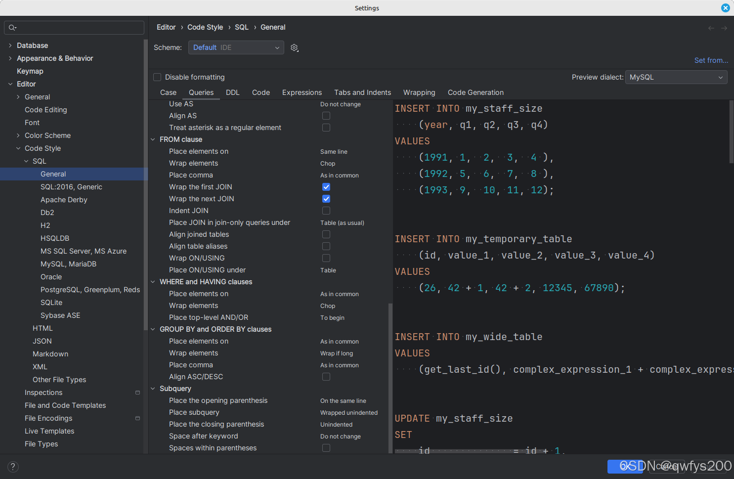Select Oracle dialect in tree
This screenshot has height=479, width=734.
pos(51,277)
